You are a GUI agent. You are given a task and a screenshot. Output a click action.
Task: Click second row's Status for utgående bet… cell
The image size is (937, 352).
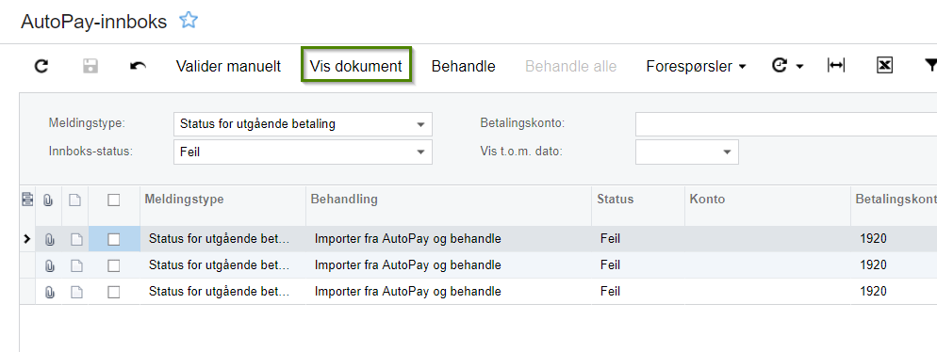click(222, 264)
